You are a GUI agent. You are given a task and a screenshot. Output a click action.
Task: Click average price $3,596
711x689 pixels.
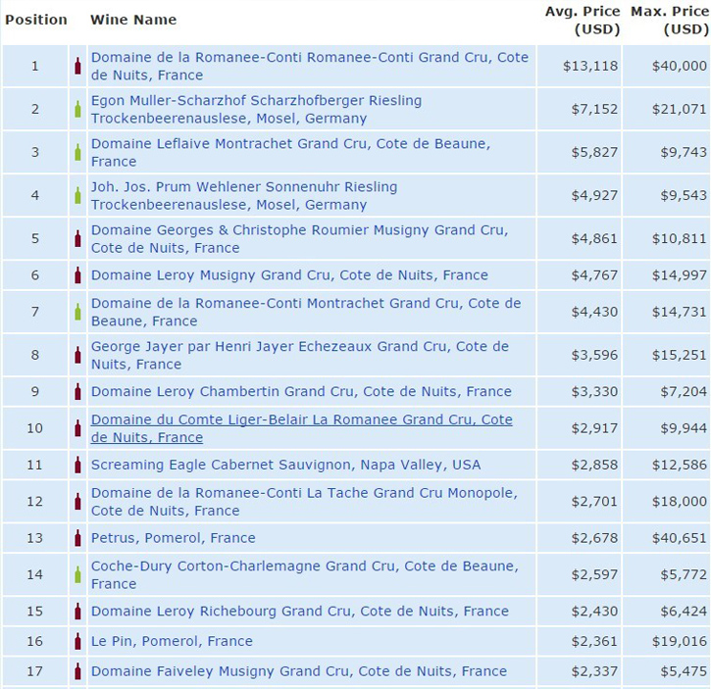click(594, 355)
